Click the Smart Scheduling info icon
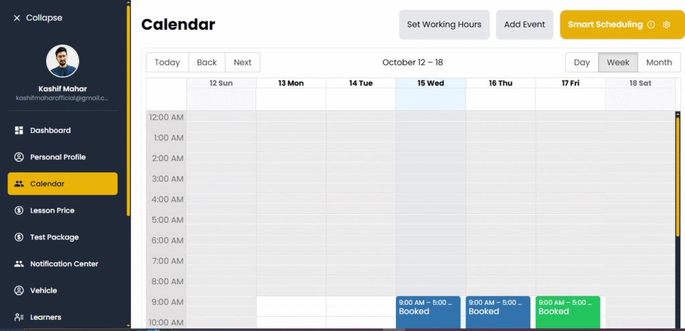This screenshot has height=331, width=685. pyautogui.click(x=651, y=25)
